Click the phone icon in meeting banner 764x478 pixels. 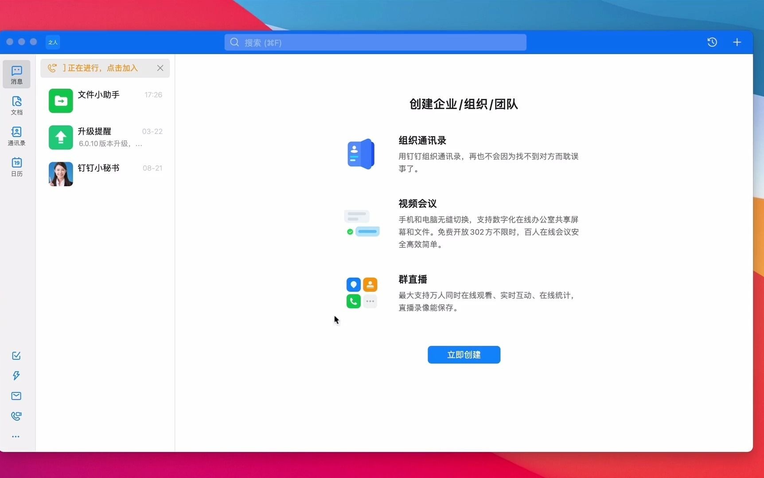(x=52, y=68)
